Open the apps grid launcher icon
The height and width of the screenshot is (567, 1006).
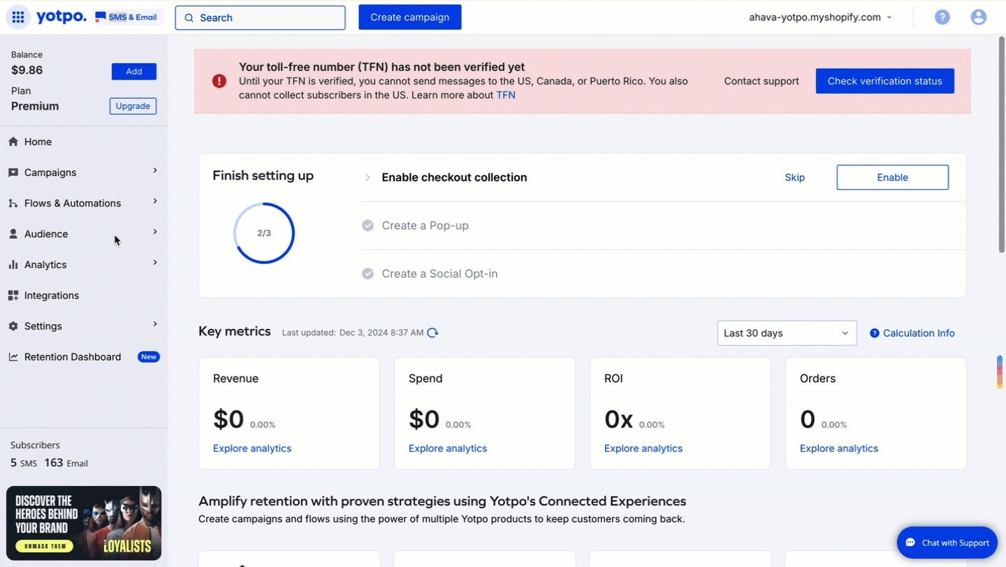point(18,17)
